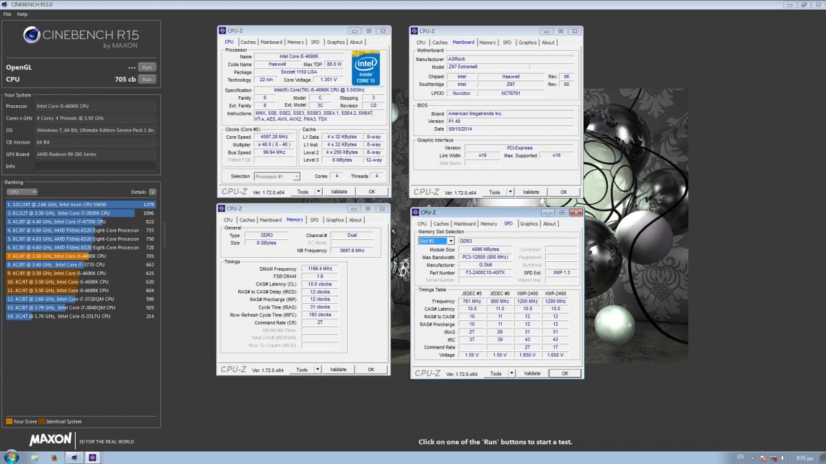Launch Firefox from the taskbar

pos(54,457)
